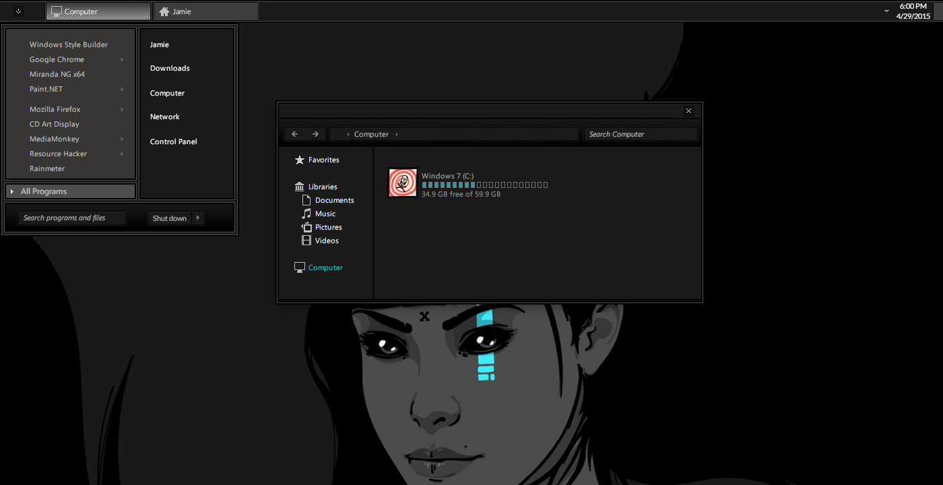Expand the Resource Hacker jump list arrow
The width and height of the screenshot is (943, 485).
tap(122, 154)
